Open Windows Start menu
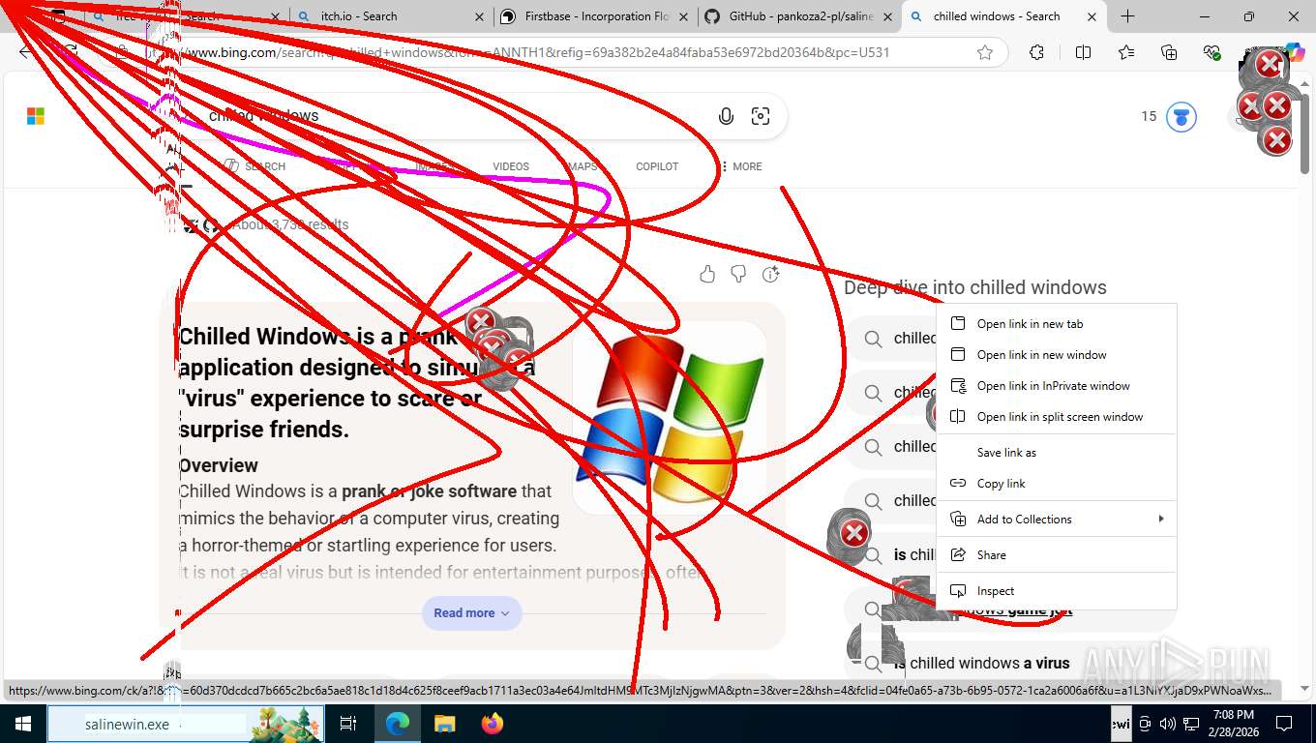The image size is (1316, 743). (x=22, y=724)
